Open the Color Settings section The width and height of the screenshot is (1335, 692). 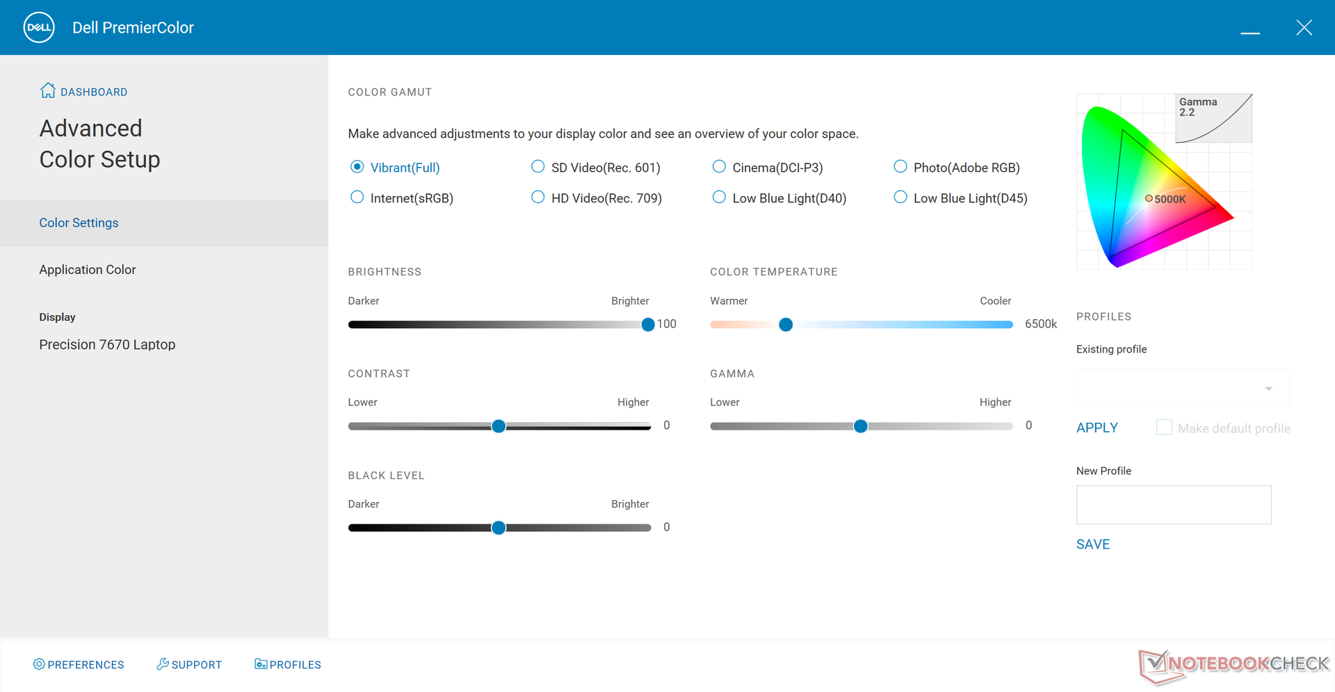164,223
